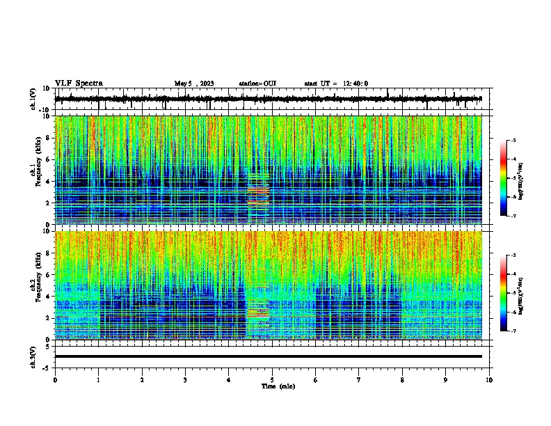Click tick label "4" on the Time axis
This screenshot has width=551, height=426.
point(229,380)
